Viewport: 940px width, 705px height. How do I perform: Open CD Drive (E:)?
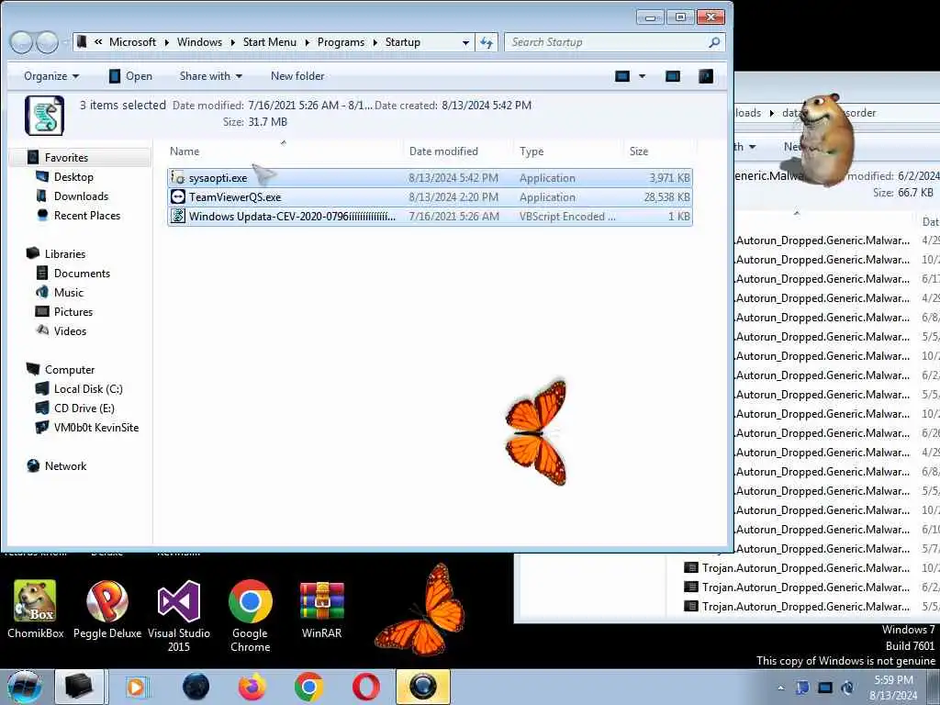tap(84, 408)
